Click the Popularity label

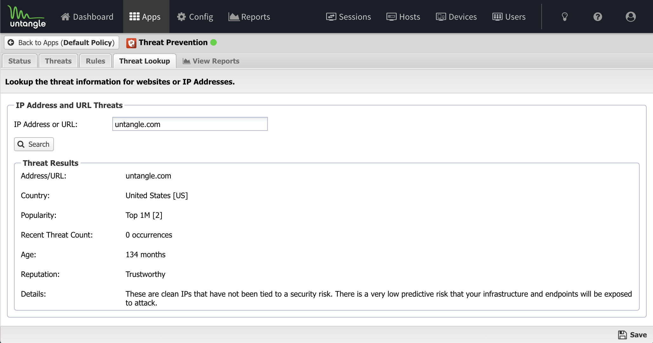click(39, 215)
